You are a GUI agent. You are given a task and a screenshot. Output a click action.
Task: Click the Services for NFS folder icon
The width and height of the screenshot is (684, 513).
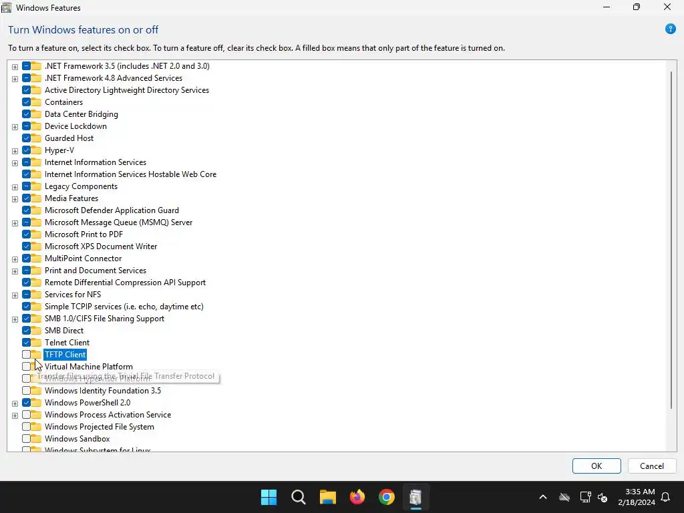(x=36, y=295)
